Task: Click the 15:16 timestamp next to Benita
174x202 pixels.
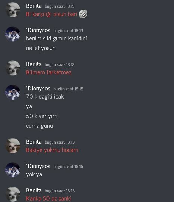Action: click(60, 191)
